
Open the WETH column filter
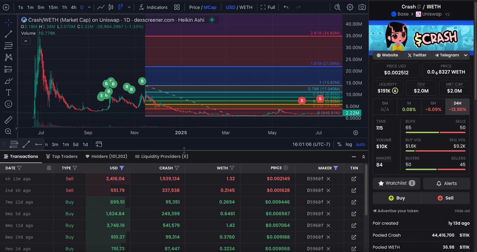(232, 168)
